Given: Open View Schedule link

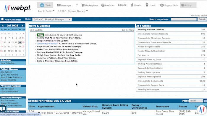Looking at the screenshot, I should pyautogui.click(x=7, y=63).
